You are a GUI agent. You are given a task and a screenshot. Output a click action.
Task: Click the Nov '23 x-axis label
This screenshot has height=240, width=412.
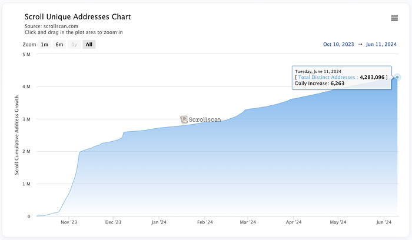(69, 222)
